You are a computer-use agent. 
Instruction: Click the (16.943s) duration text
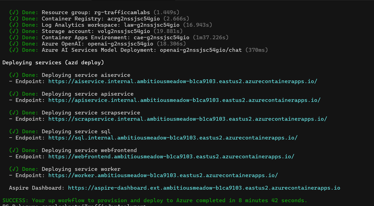(x=198, y=25)
